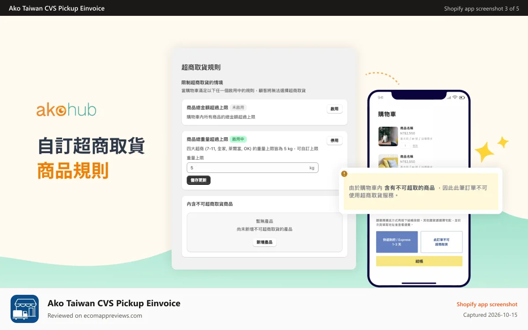
Task: Click the Ako app storefront icon
Action: (x=25, y=309)
